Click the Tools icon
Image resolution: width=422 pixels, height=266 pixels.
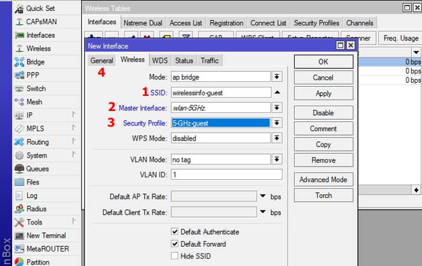(x=19, y=222)
